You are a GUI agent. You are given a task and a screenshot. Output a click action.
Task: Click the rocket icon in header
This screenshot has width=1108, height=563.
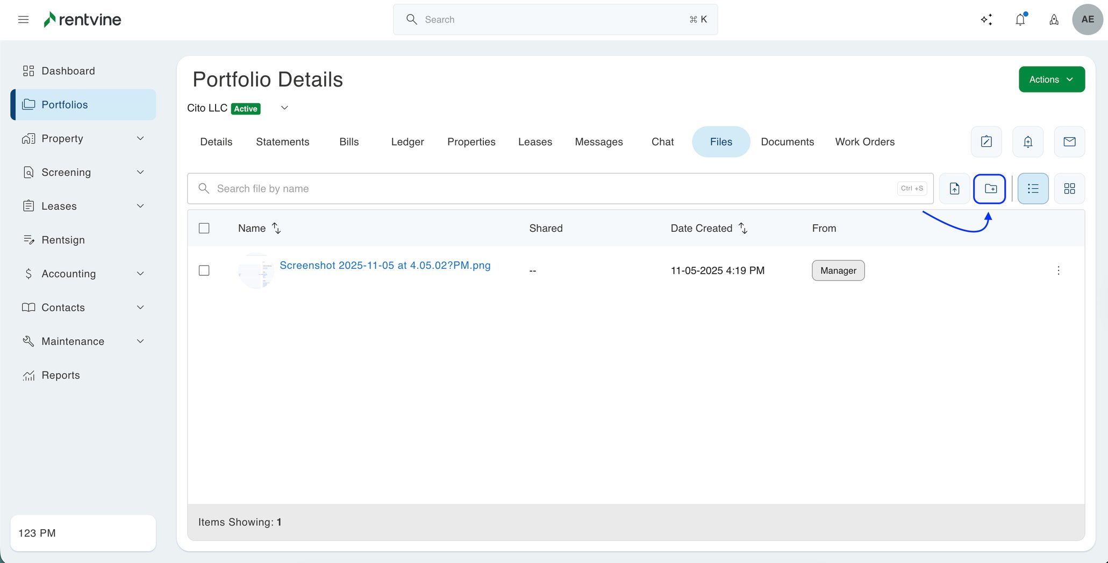(1054, 20)
